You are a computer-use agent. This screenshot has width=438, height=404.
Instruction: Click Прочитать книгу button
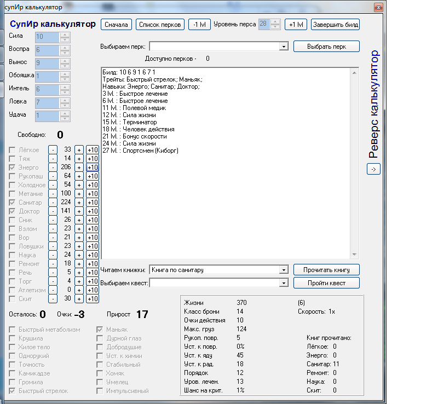click(326, 270)
